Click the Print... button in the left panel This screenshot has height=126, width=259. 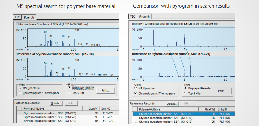click(x=105, y=90)
